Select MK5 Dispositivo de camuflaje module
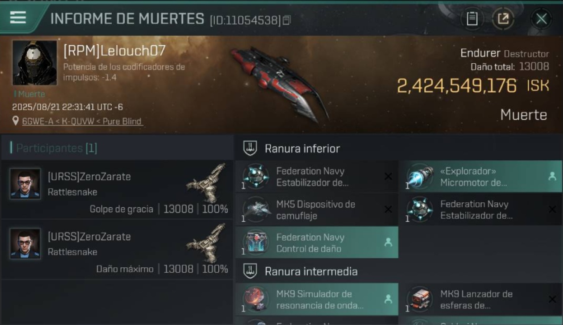This screenshot has width=563, height=325. (x=316, y=210)
